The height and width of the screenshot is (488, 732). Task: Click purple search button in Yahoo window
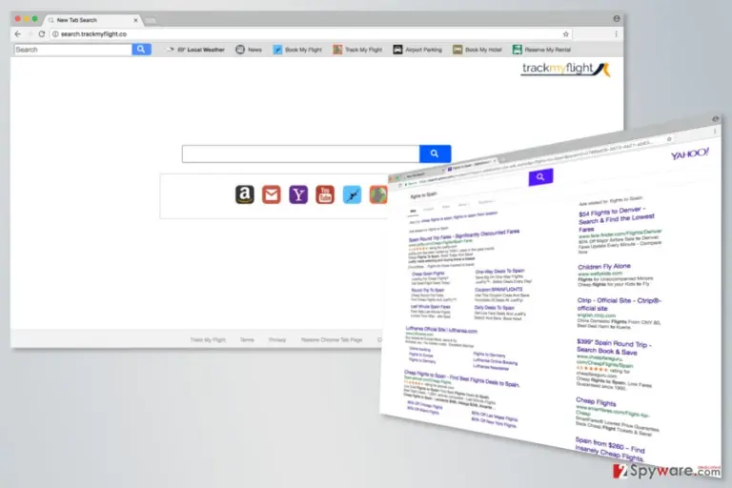coord(540,177)
